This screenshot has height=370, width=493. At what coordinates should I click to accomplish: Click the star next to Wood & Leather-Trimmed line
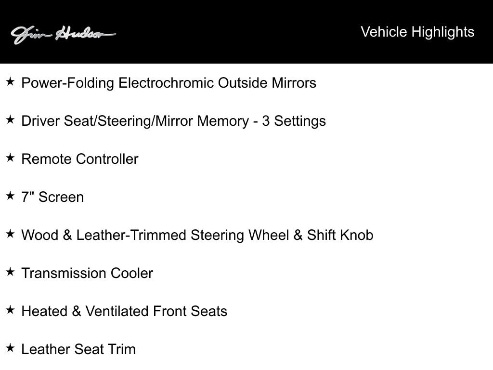pos(10,234)
